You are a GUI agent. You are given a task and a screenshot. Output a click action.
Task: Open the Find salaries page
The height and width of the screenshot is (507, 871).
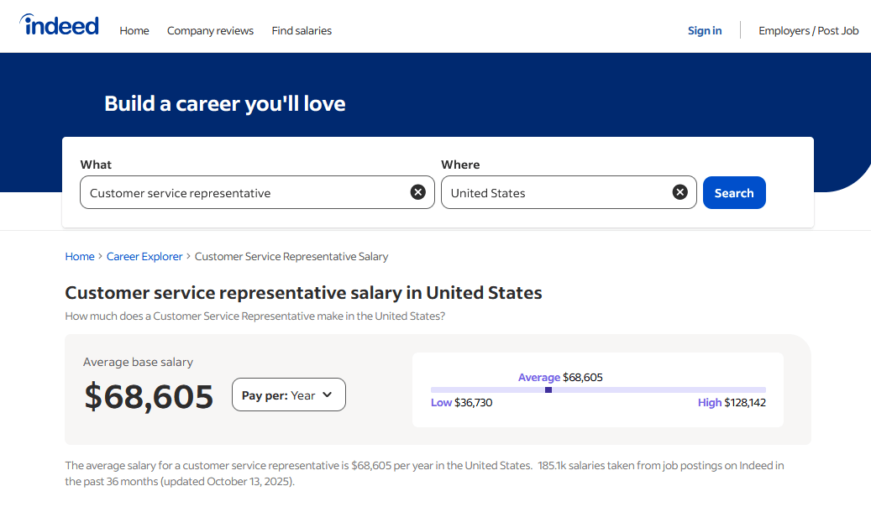coord(302,31)
